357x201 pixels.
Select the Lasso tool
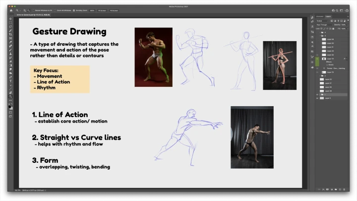point(10,27)
